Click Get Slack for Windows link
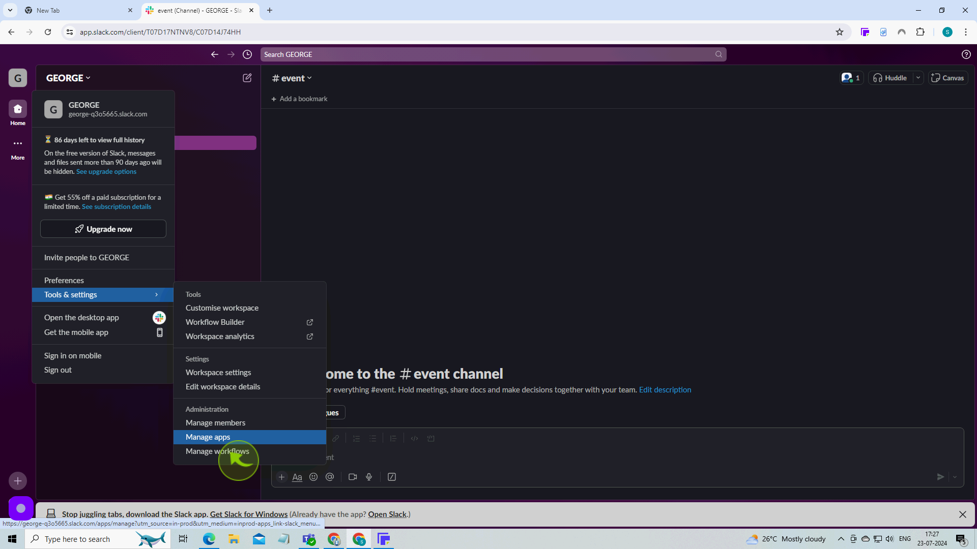The width and height of the screenshot is (977, 549). coord(249,514)
